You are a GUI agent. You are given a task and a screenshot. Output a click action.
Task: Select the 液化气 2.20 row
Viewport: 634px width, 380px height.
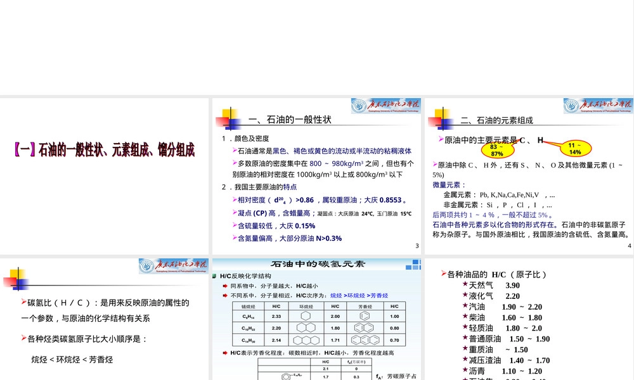coord(491,296)
